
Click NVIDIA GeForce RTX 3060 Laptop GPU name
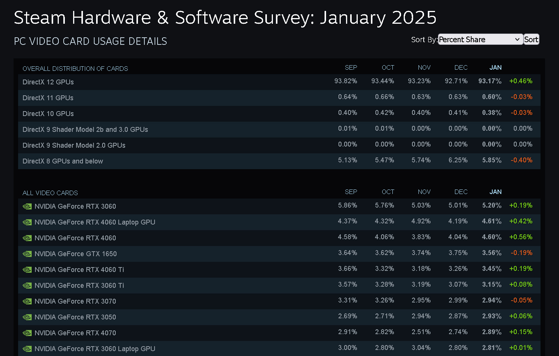(95, 349)
